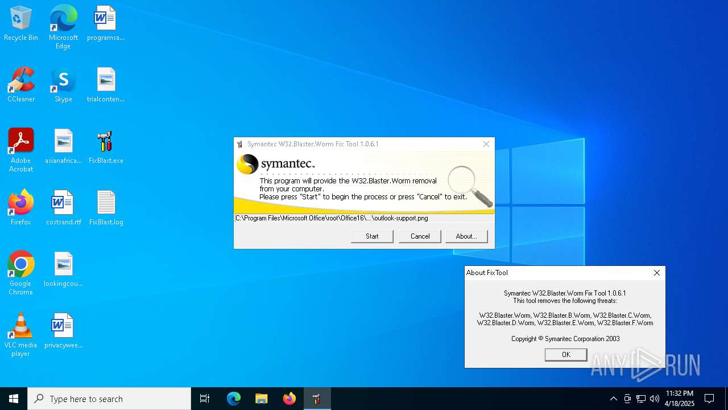This screenshot has width=728, height=410.
Task: Select the VLC media player shortcut
Action: (x=21, y=335)
